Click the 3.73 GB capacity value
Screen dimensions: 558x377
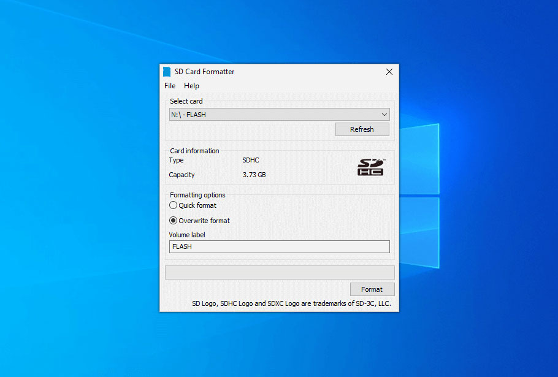[x=254, y=175]
